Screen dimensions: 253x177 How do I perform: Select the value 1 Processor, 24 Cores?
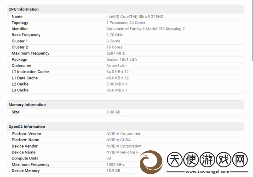(x=126, y=23)
